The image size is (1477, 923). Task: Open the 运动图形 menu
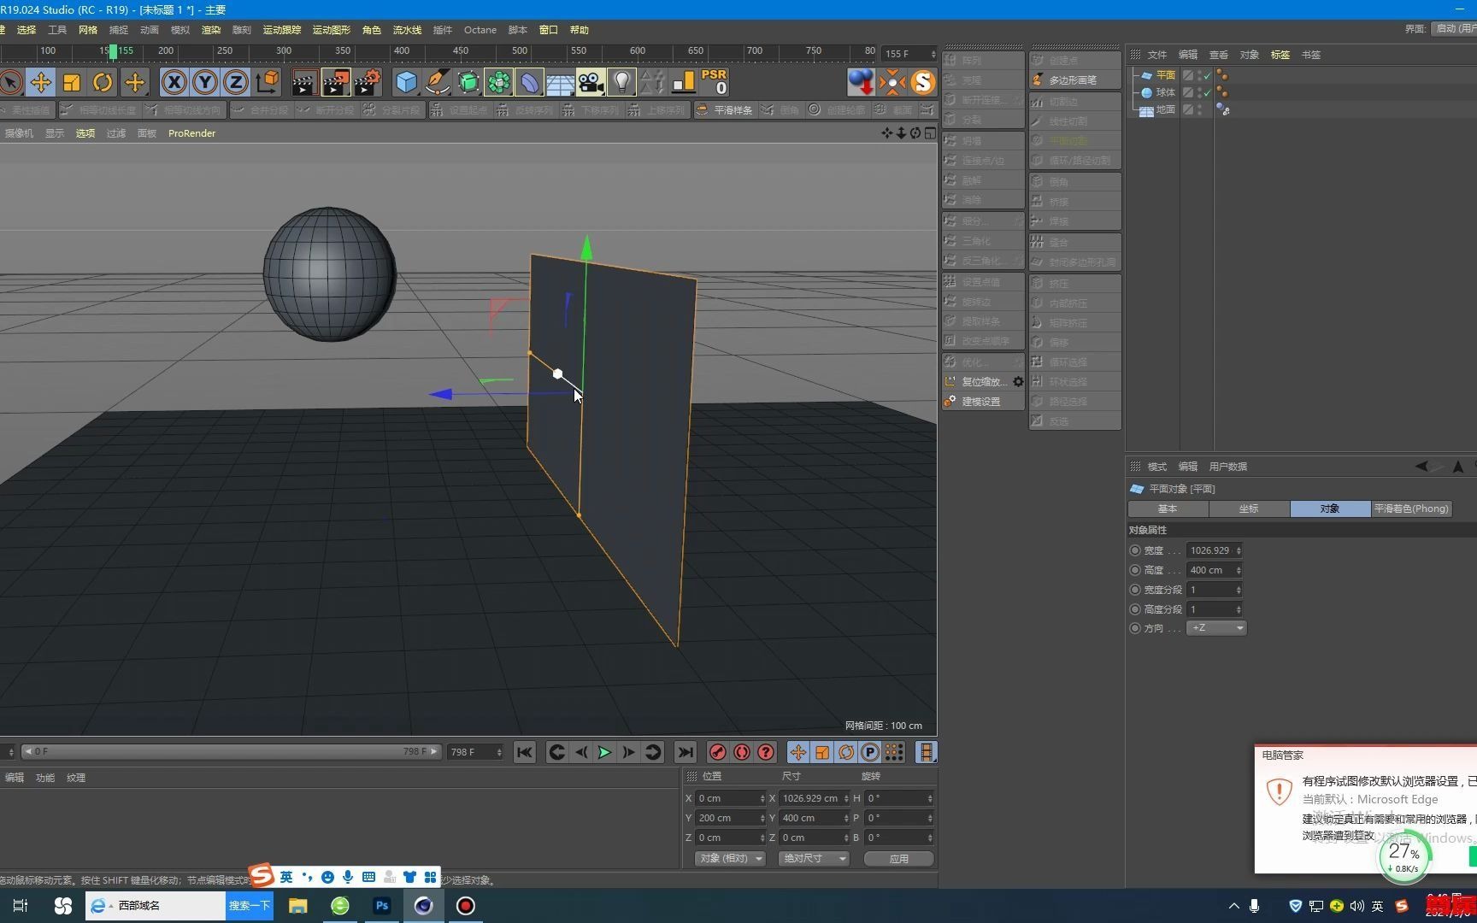pyautogui.click(x=331, y=30)
